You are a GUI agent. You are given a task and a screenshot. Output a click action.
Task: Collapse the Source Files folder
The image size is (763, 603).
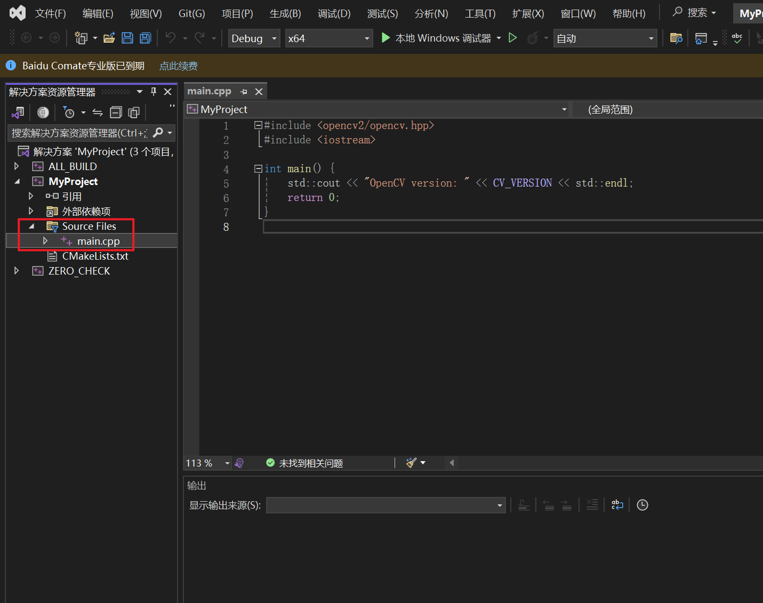31,226
